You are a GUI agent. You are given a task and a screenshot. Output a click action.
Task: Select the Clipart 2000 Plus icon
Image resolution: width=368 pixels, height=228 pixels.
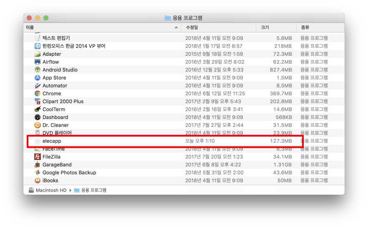(x=38, y=102)
